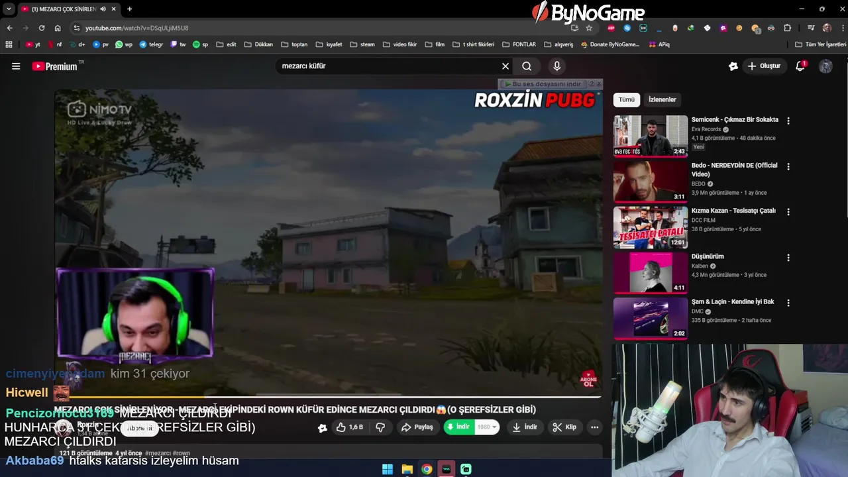Open the green Streamlabs taskbar icon

(x=466, y=469)
